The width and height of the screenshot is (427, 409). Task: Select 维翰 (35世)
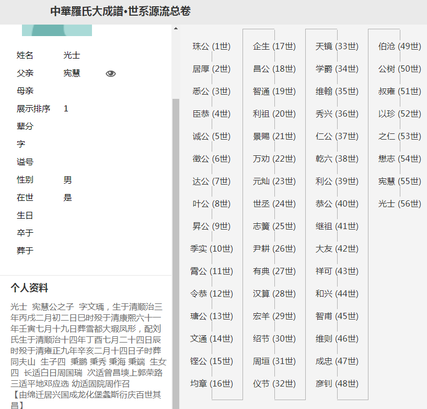coord(337,92)
